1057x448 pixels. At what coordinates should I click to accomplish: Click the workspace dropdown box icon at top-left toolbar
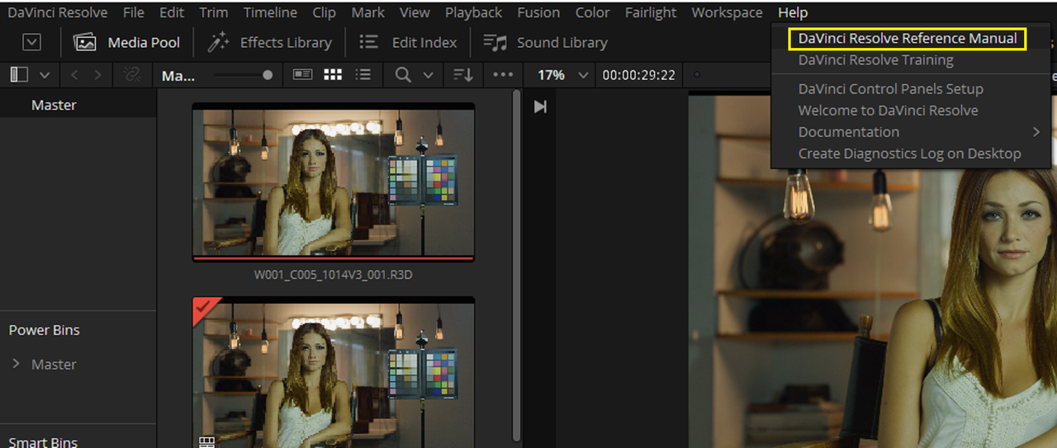click(31, 42)
